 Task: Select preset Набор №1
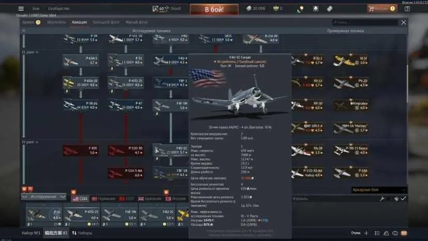pyautogui.click(x=31, y=233)
